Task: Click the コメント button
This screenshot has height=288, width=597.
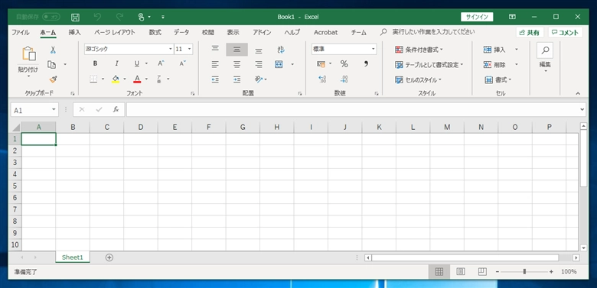Action: (566, 33)
